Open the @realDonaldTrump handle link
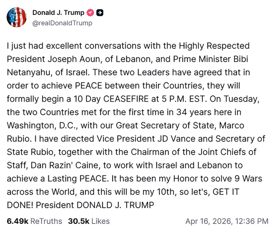 click(x=59, y=23)
